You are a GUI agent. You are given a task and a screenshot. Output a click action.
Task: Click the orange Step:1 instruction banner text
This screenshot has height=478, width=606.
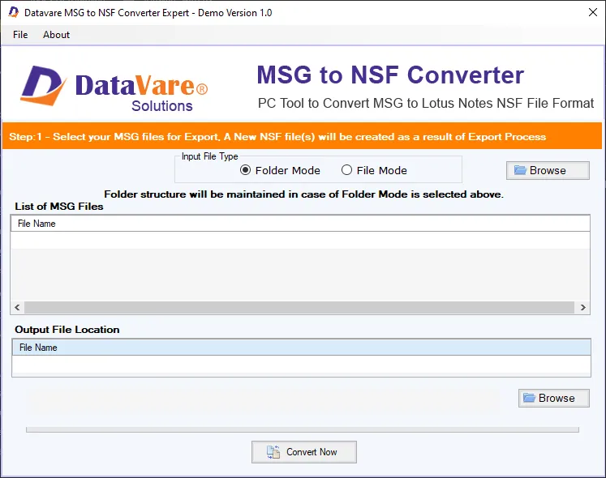point(277,137)
